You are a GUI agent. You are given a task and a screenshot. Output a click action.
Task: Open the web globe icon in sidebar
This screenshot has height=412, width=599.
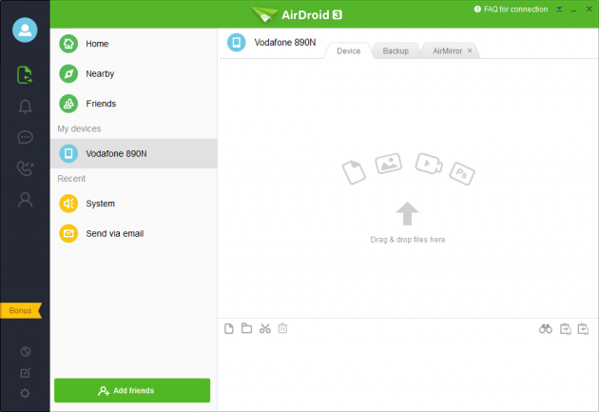[26, 351]
